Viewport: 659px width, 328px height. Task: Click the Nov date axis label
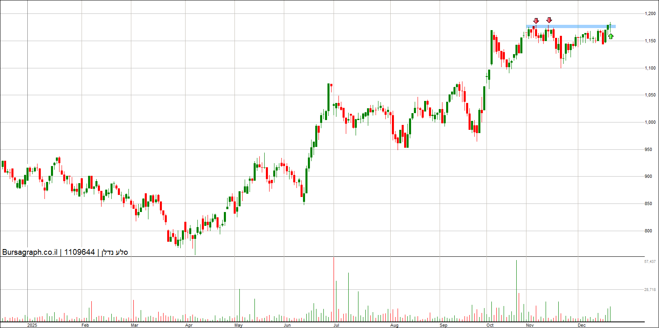pos(530,325)
